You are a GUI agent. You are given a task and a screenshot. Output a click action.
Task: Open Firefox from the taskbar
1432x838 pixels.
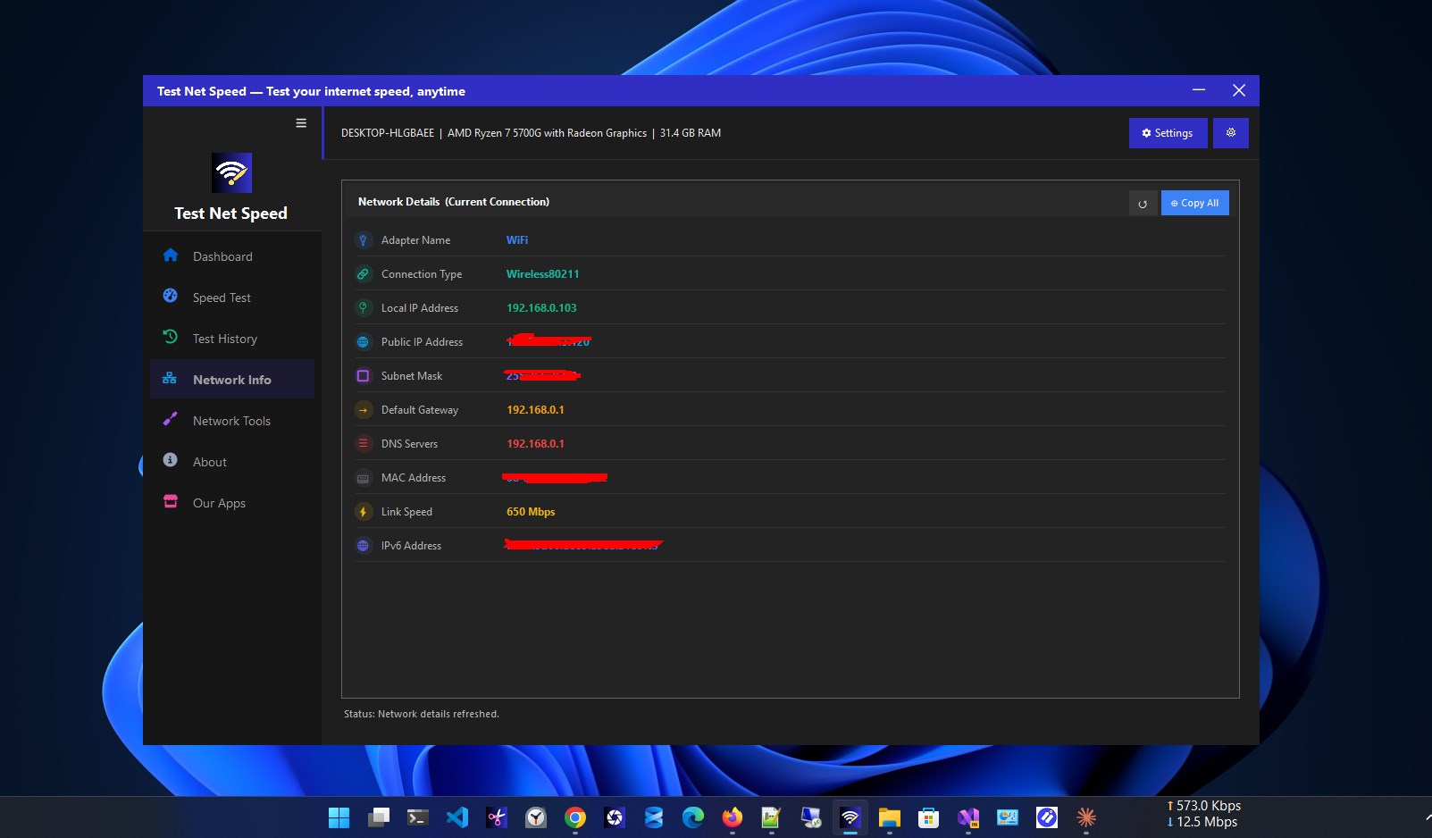pyautogui.click(x=733, y=817)
